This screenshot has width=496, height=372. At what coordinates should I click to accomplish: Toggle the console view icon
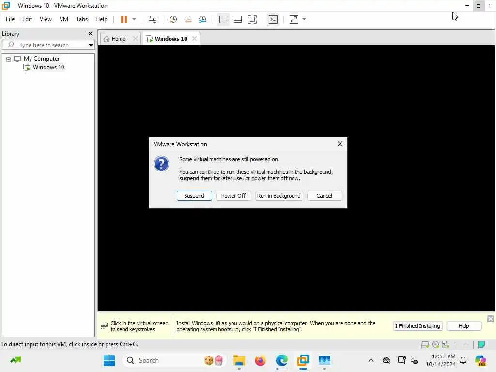tap(273, 19)
